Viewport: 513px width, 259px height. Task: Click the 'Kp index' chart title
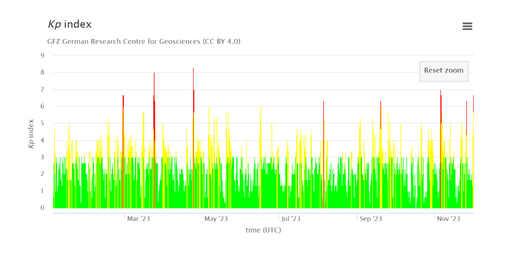(70, 24)
